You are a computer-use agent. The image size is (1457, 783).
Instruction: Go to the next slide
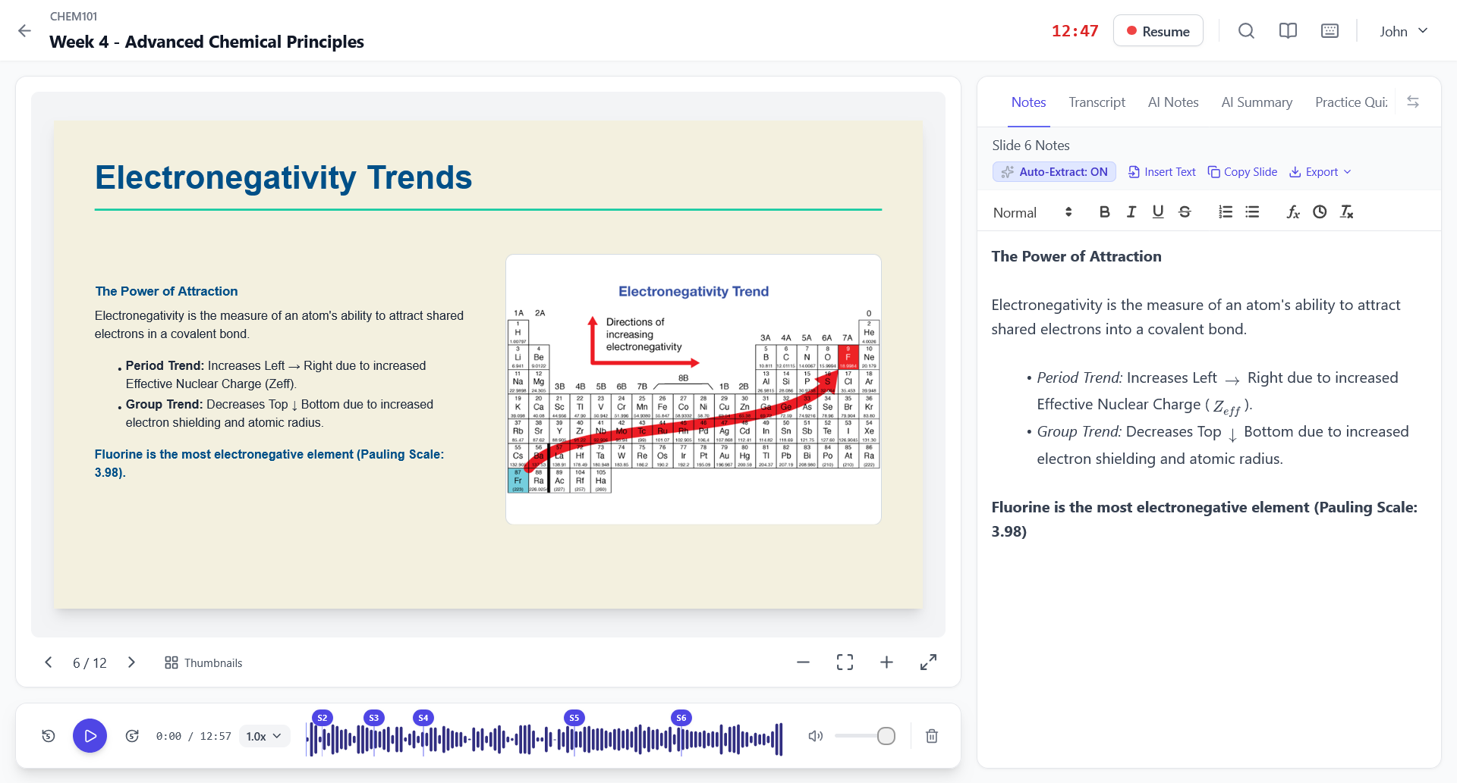pos(131,662)
